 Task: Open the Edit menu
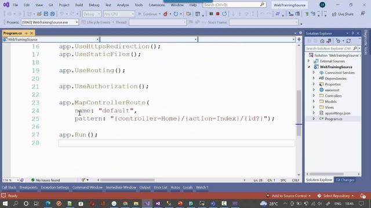pos(27,5)
